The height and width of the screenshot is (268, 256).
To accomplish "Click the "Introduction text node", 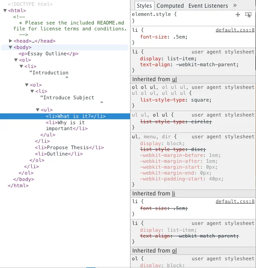I will (49, 73).
